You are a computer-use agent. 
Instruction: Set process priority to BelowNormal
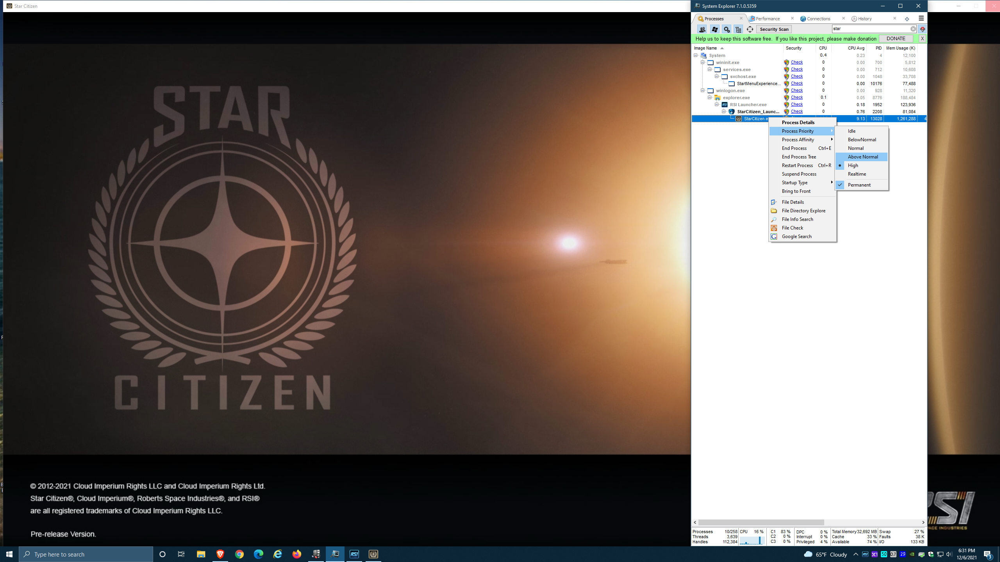coord(861,140)
